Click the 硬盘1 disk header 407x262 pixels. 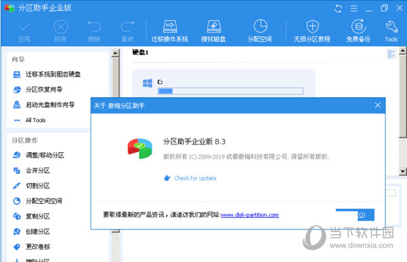pyautogui.click(x=140, y=52)
